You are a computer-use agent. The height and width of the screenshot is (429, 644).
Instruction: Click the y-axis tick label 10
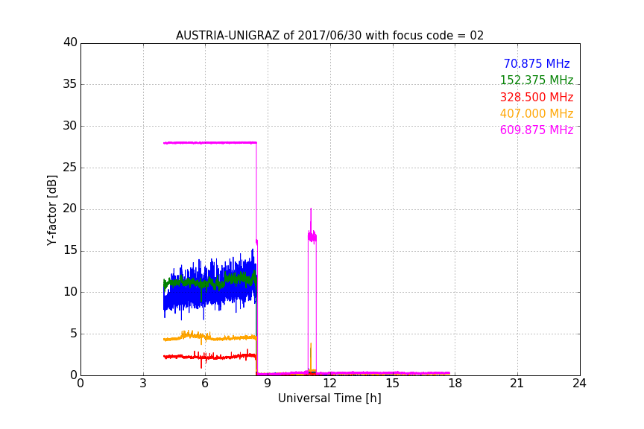click(x=70, y=292)
